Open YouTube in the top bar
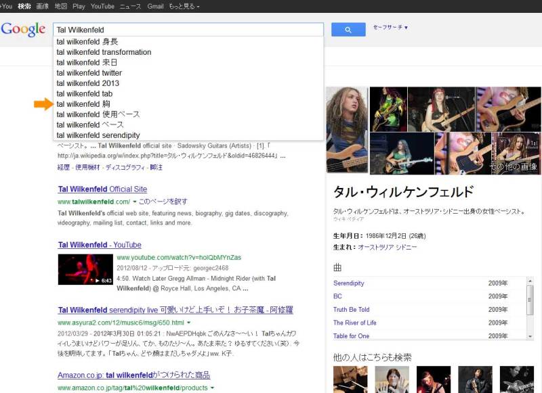 tap(102, 6)
